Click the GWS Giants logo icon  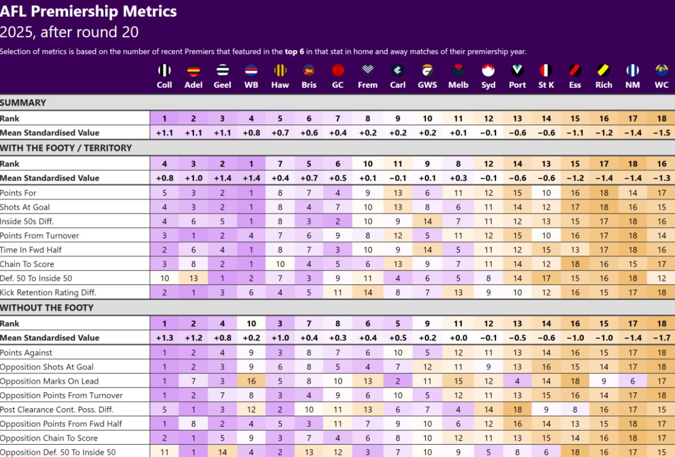[427, 70]
